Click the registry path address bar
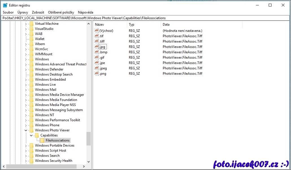Image resolution: width=291 pixels, height=170 pixels. point(145,18)
